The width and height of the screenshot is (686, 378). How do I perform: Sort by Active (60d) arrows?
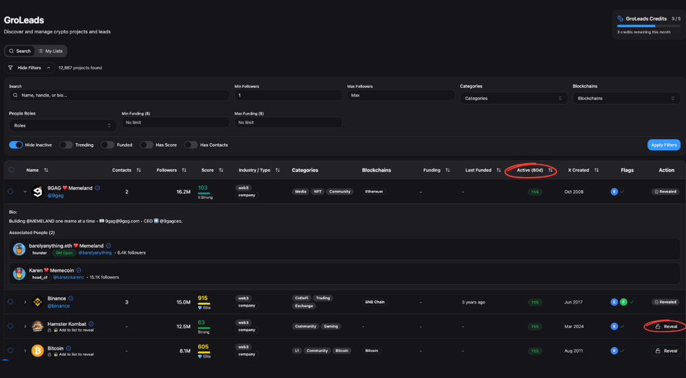[550, 170]
